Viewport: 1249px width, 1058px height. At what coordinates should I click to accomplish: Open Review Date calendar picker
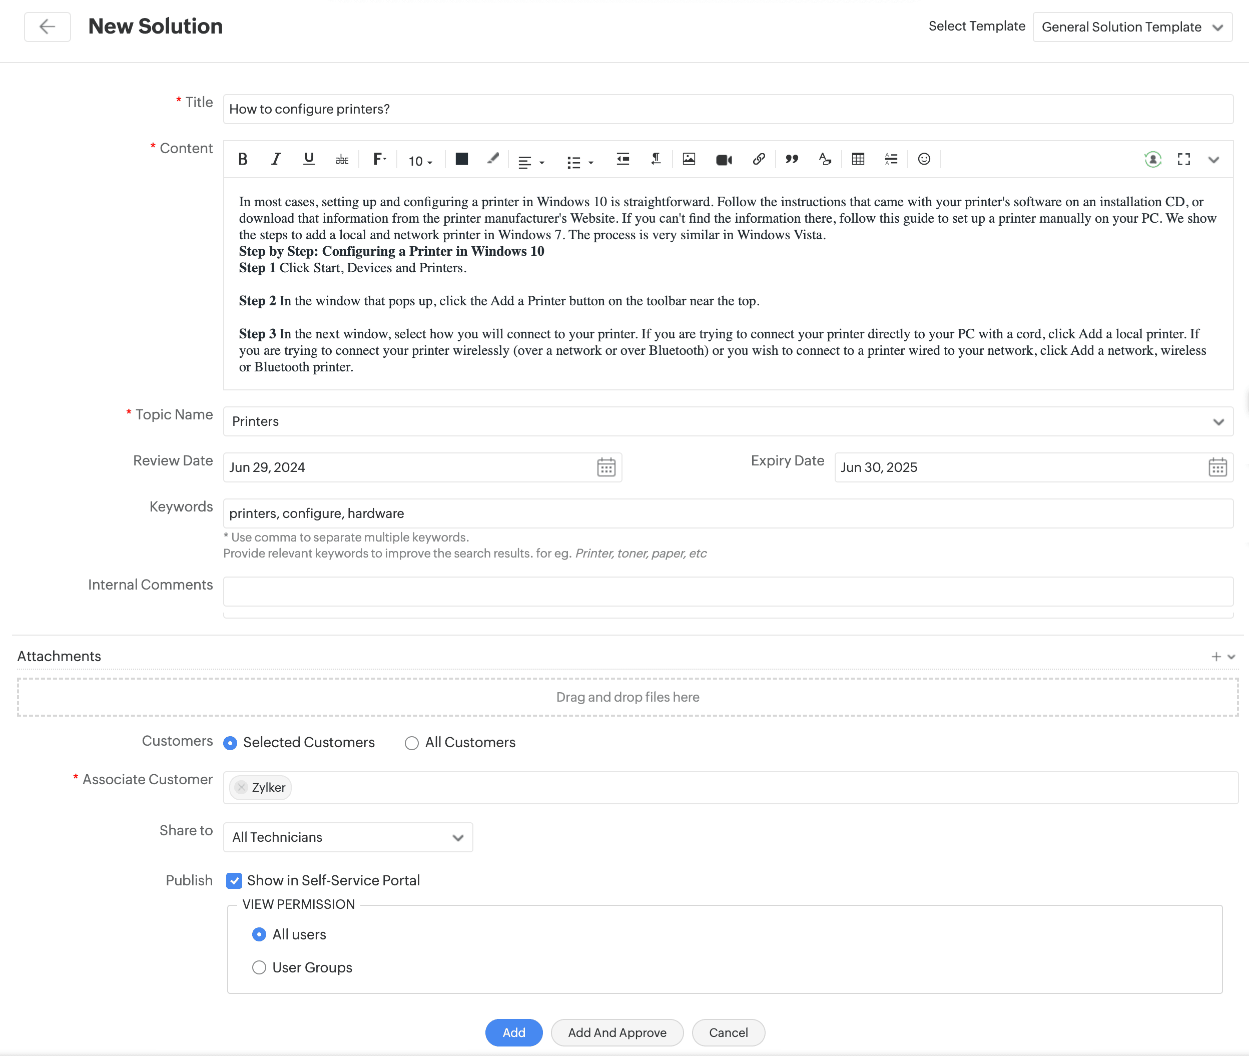click(606, 467)
